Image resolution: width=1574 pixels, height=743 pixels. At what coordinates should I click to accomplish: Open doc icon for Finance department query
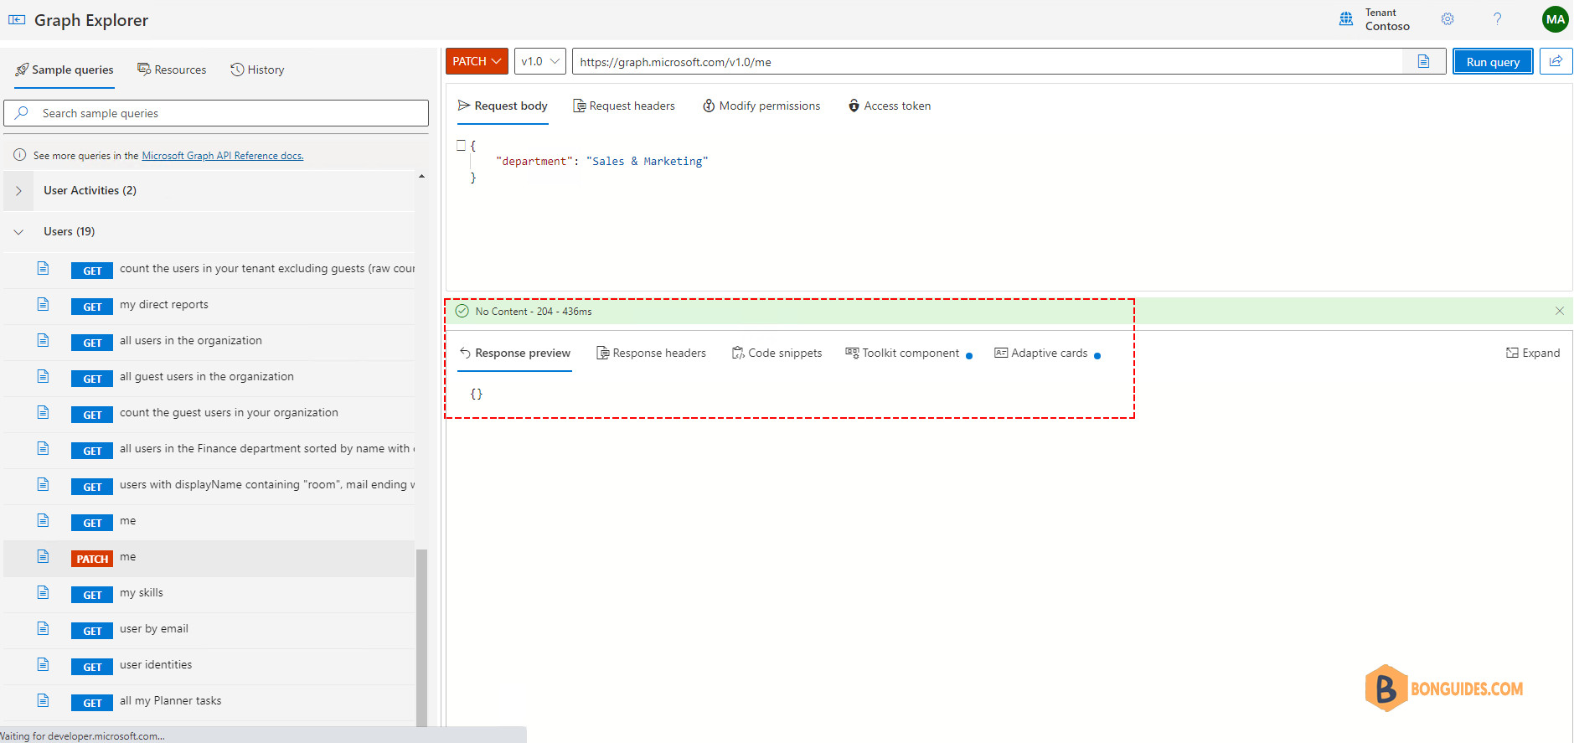43,448
